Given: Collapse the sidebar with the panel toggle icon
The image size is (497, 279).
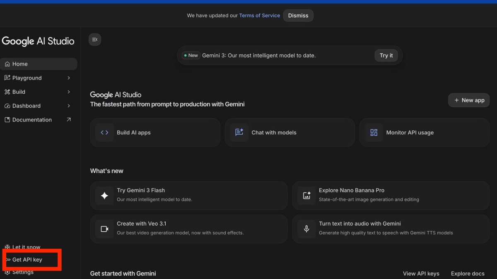Looking at the screenshot, I should (95, 39).
